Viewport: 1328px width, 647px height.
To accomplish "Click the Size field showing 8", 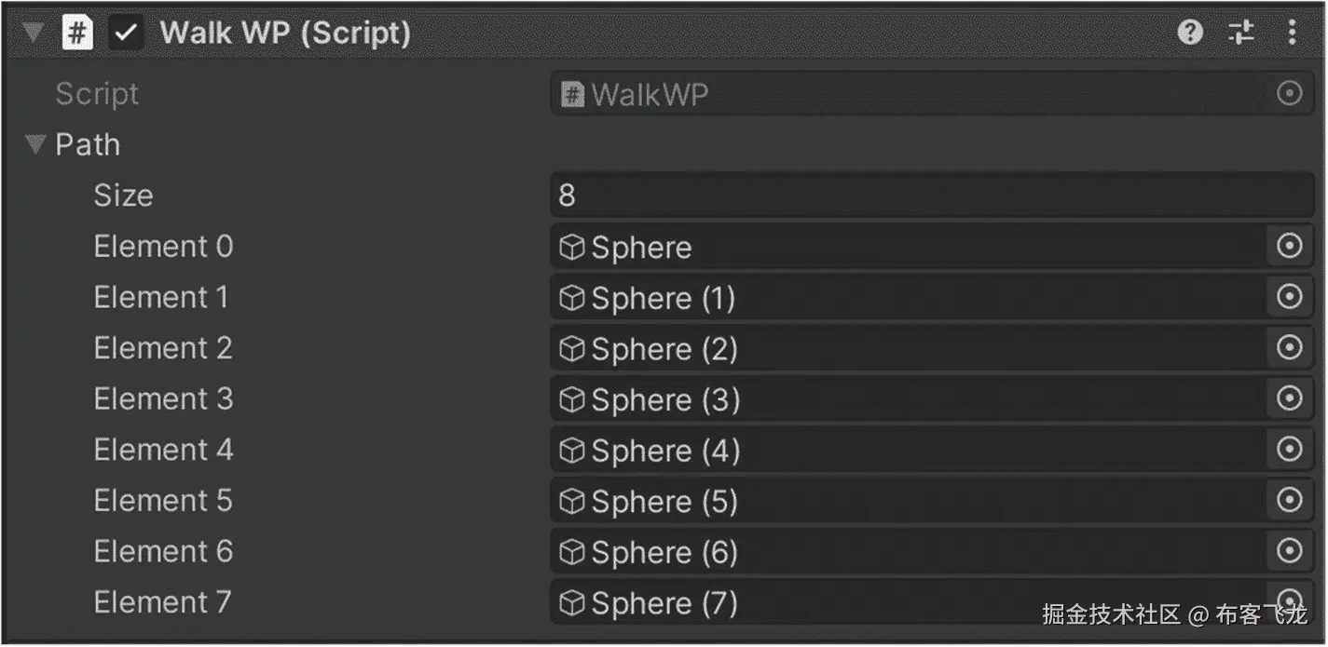I will coord(932,195).
